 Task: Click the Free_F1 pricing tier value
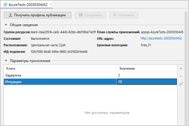pyautogui.click(x=146, y=45)
